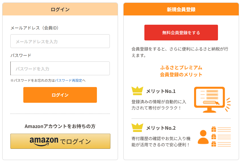Click the ログイン panel header
241x162 pixels.
pyautogui.click(x=60, y=9)
